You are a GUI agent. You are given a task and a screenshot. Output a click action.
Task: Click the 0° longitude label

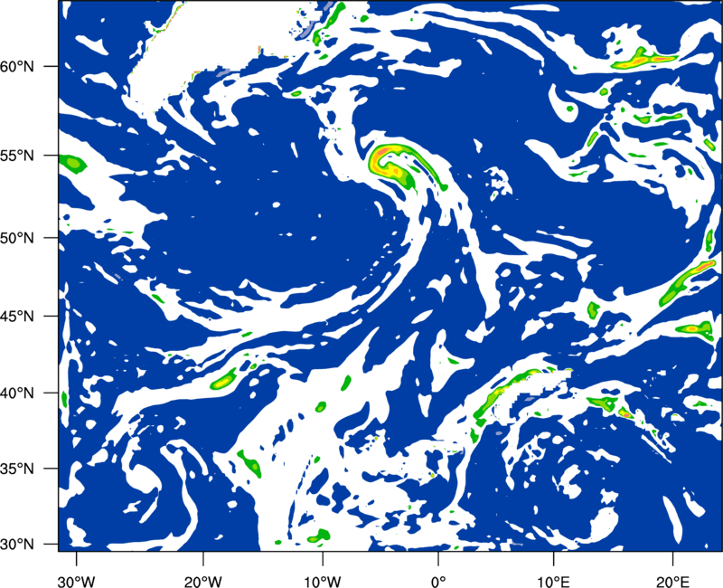point(438,582)
